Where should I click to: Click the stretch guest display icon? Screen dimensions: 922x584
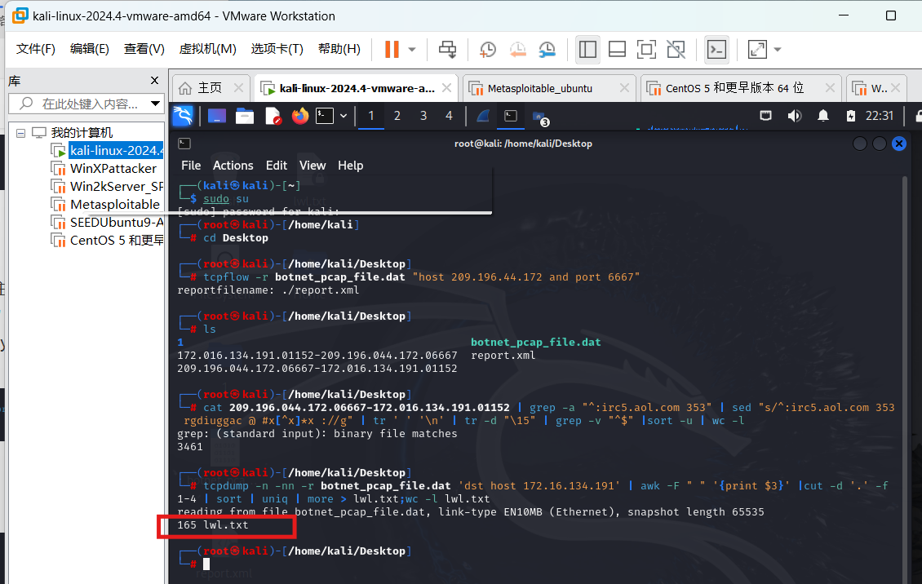(x=757, y=50)
